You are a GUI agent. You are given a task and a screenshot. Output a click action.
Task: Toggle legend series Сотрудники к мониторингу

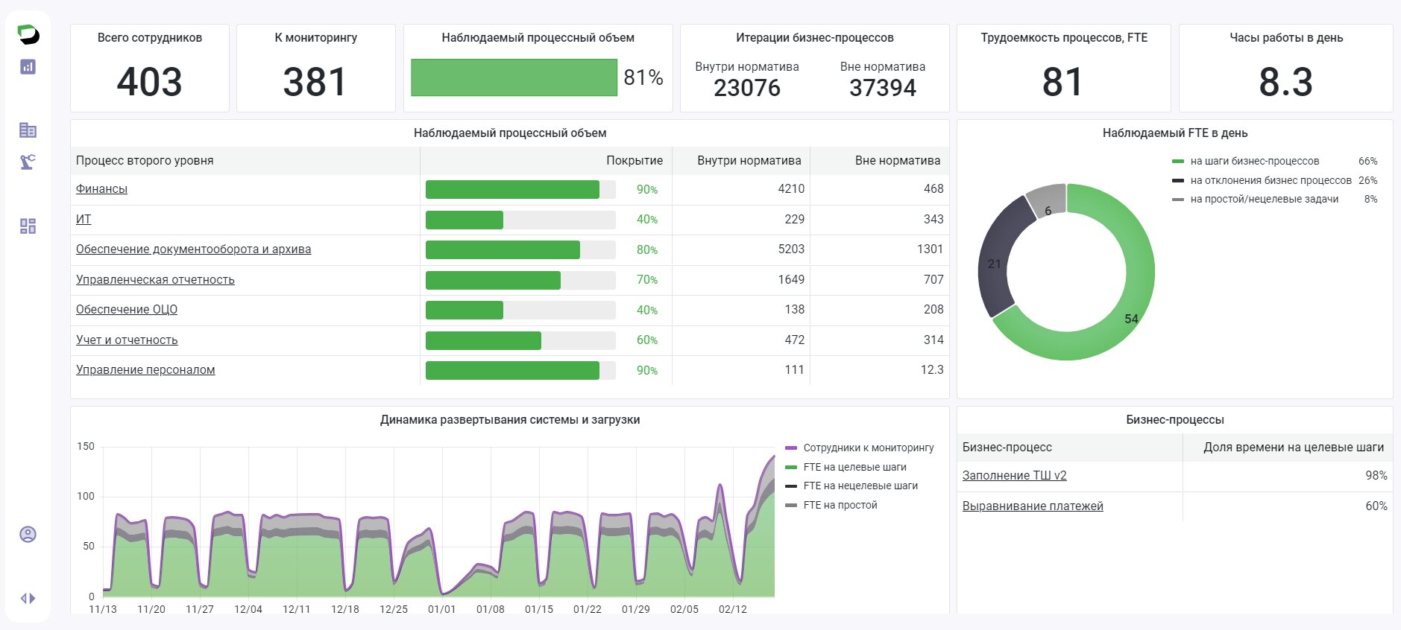point(869,448)
